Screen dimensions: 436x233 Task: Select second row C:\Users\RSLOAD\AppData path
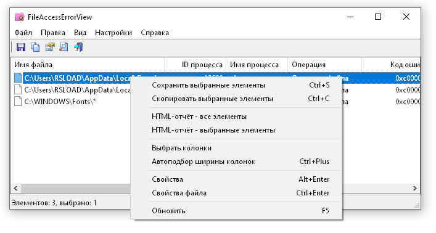click(x=77, y=90)
